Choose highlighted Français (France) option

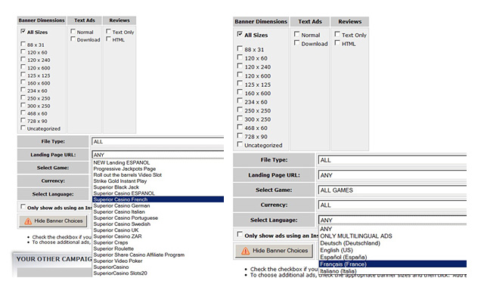[x=392, y=264]
